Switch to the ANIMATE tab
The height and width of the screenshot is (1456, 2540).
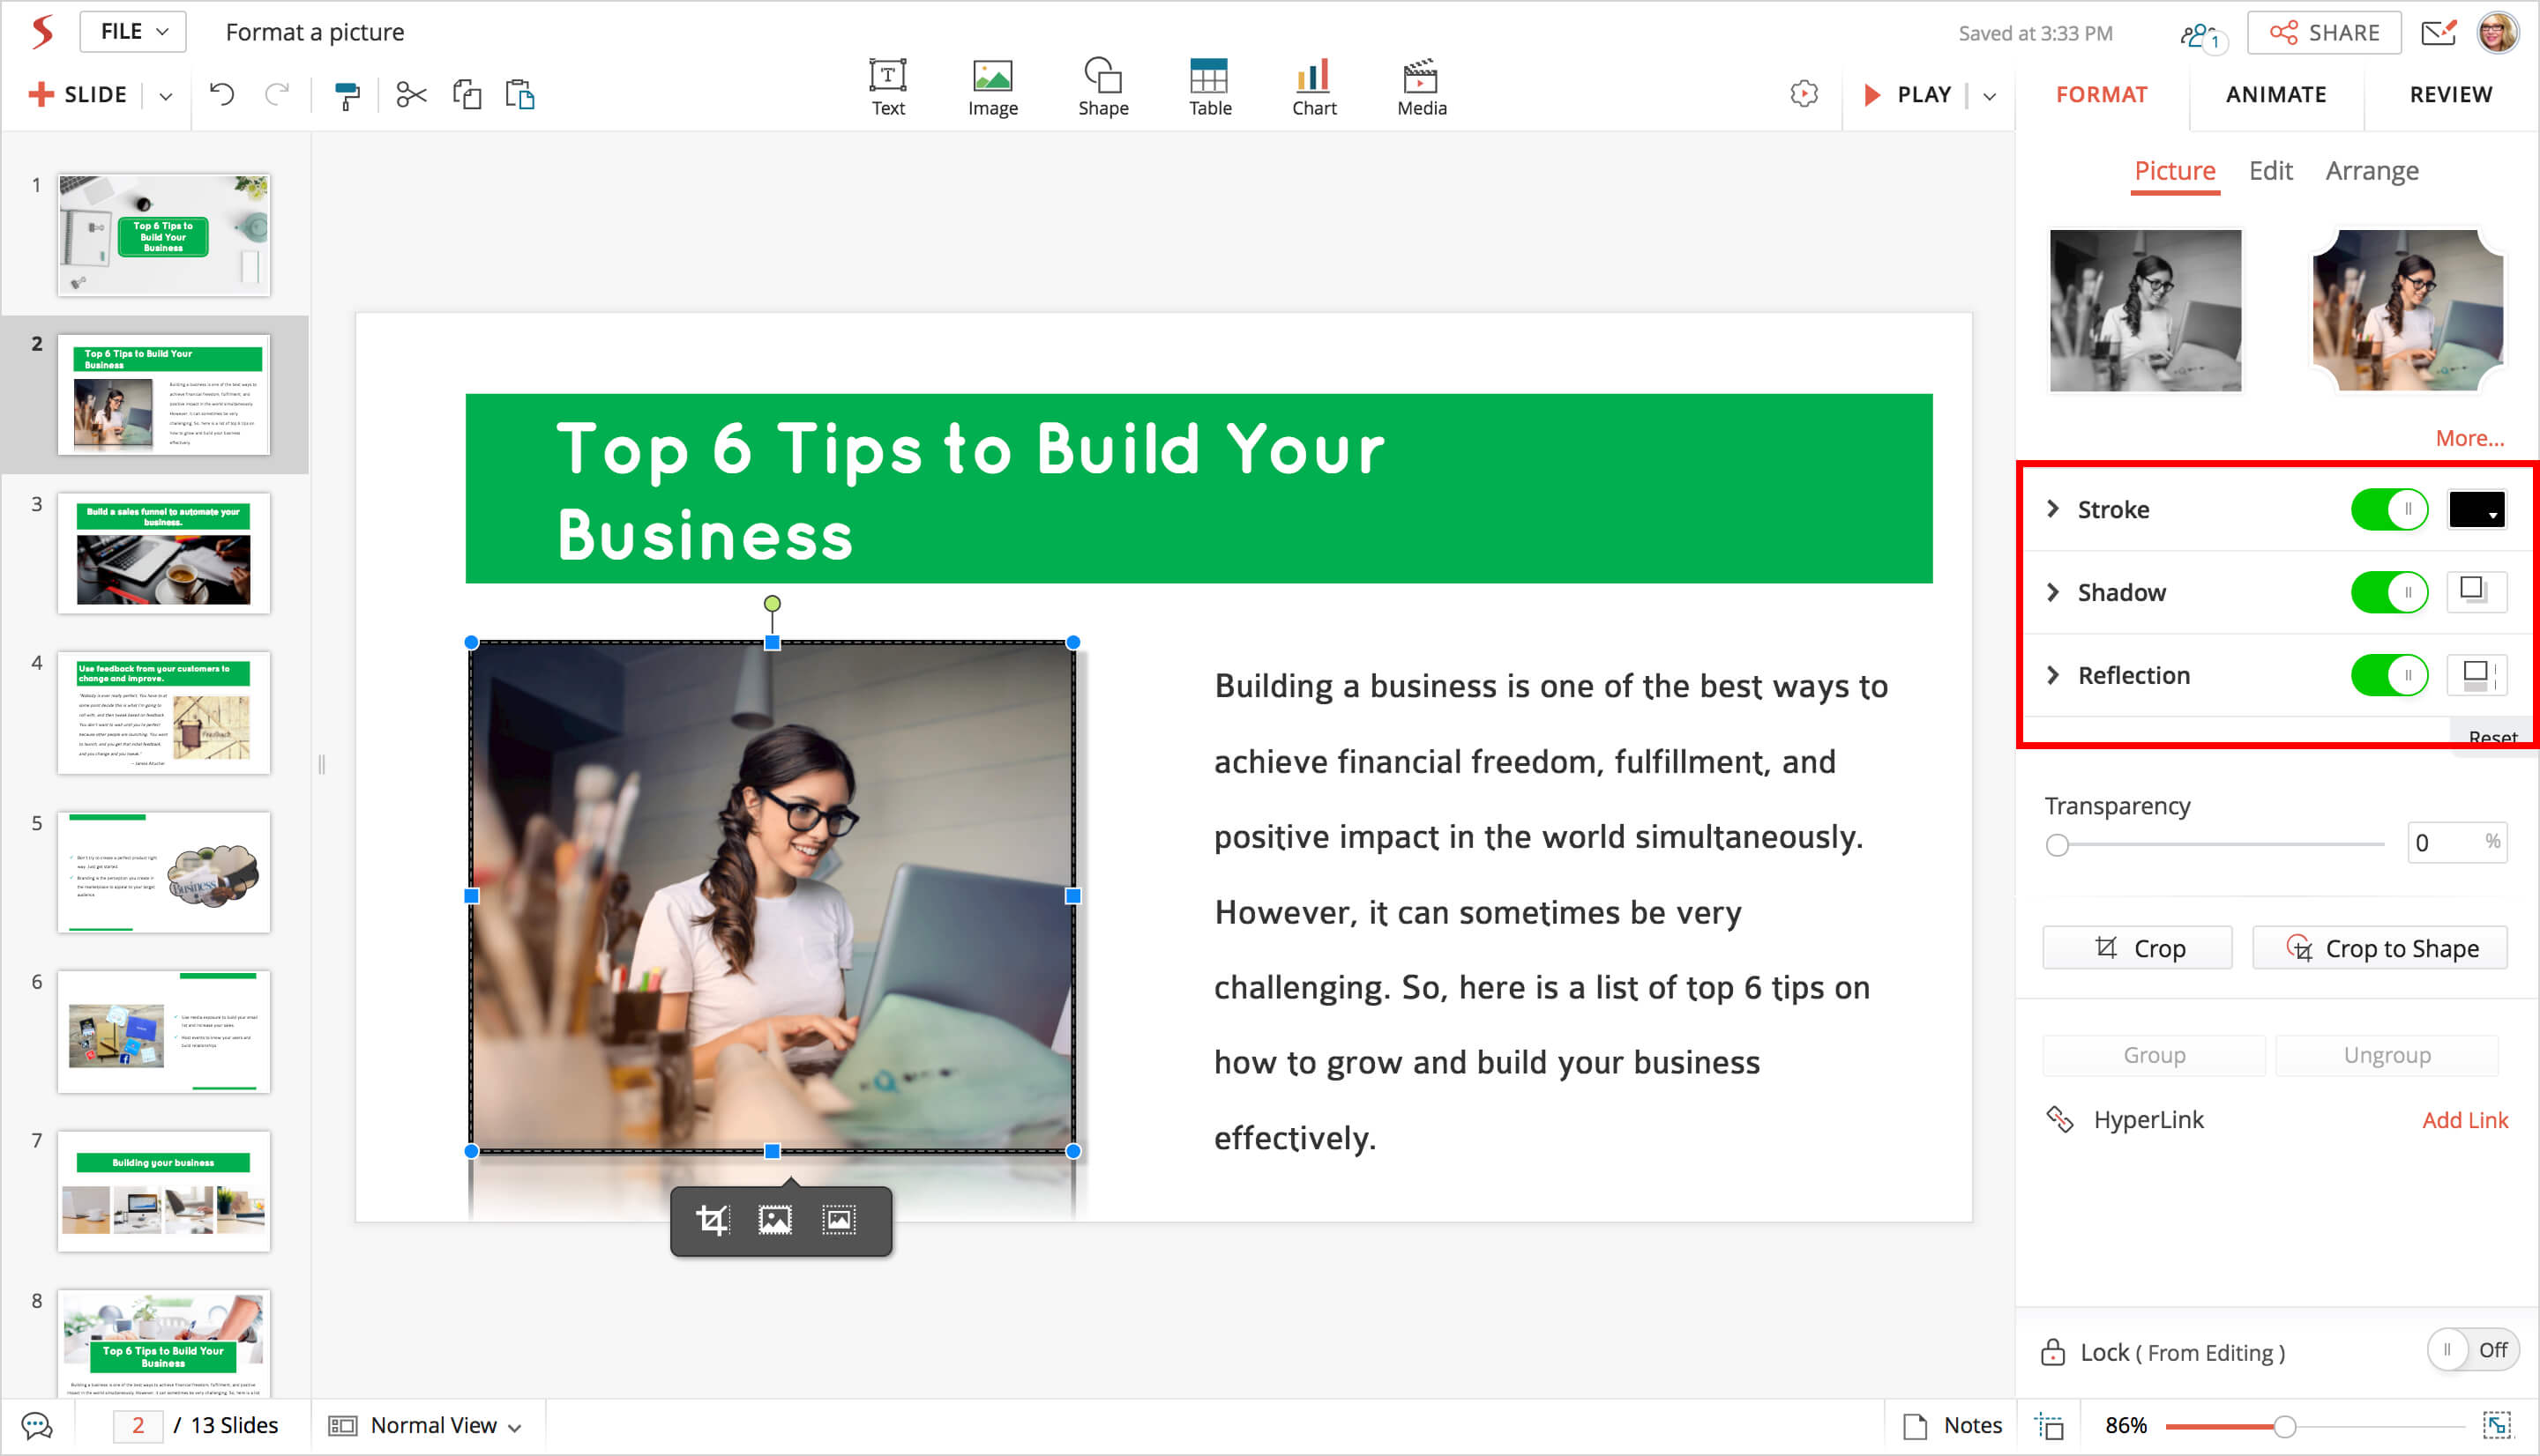pyautogui.click(x=2275, y=95)
